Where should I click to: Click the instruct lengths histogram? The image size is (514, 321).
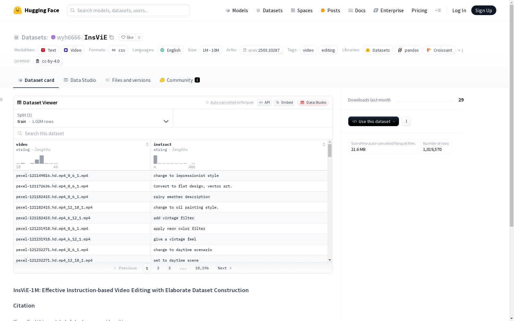(x=174, y=160)
